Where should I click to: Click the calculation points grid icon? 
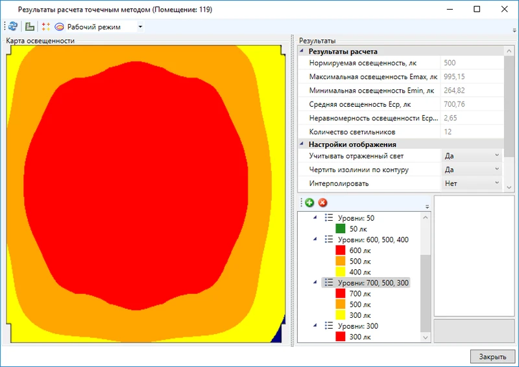point(45,27)
